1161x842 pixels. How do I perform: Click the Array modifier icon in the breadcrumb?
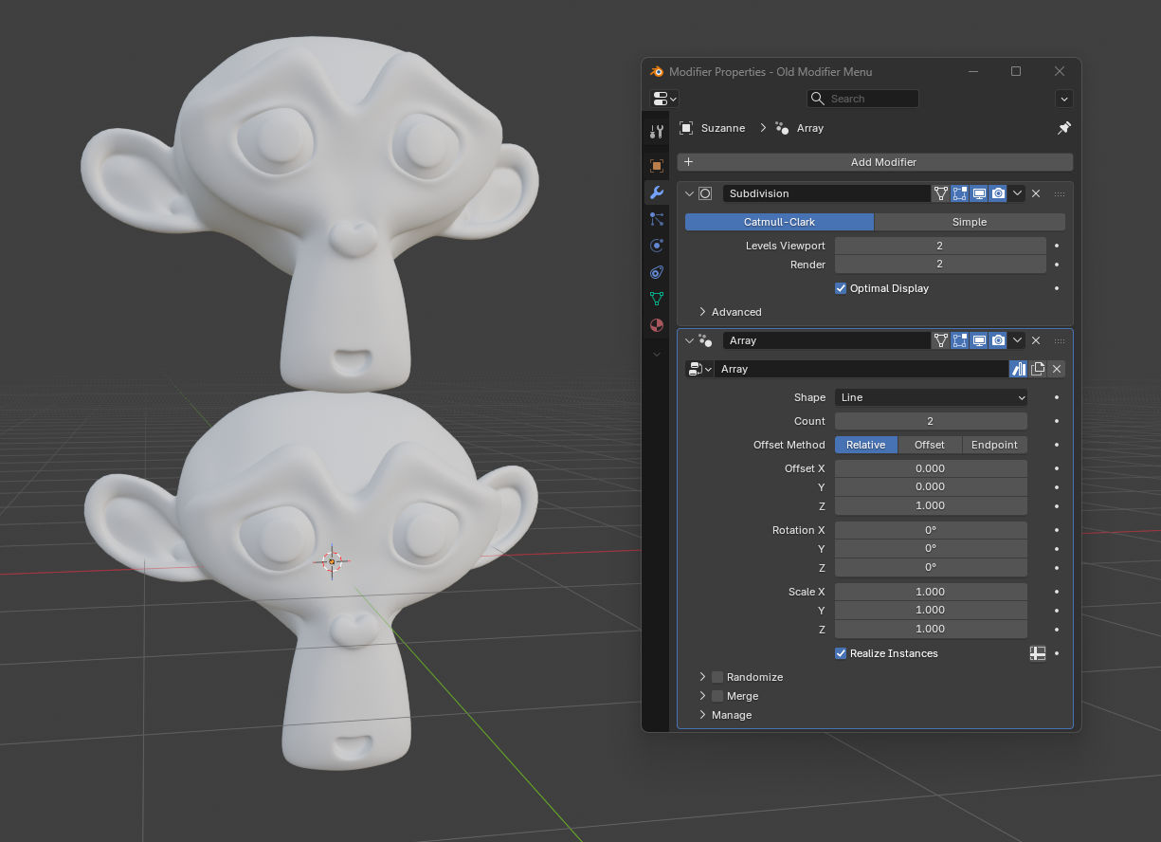782,128
